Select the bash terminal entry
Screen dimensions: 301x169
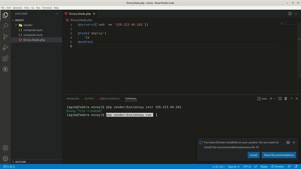pyautogui.click(x=262, y=99)
